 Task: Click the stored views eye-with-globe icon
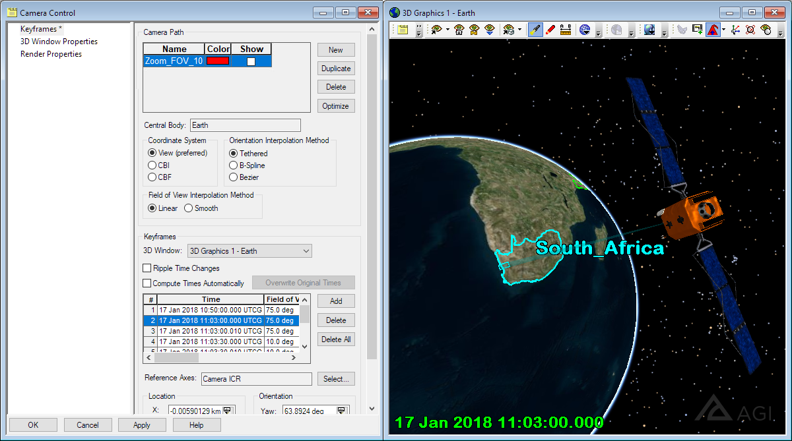[x=508, y=30]
